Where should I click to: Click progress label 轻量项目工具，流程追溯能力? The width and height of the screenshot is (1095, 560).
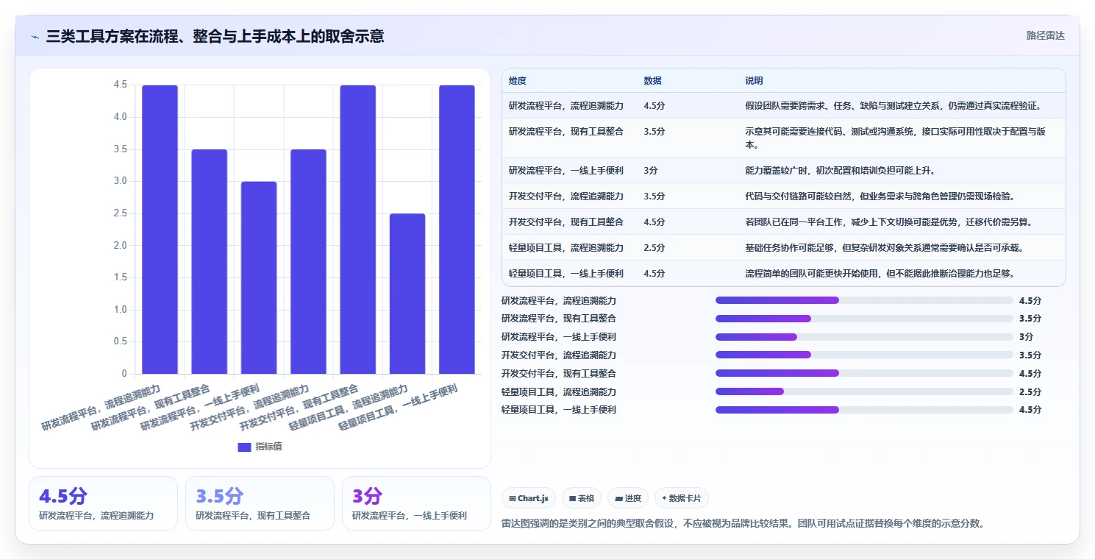tap(559, 392)
